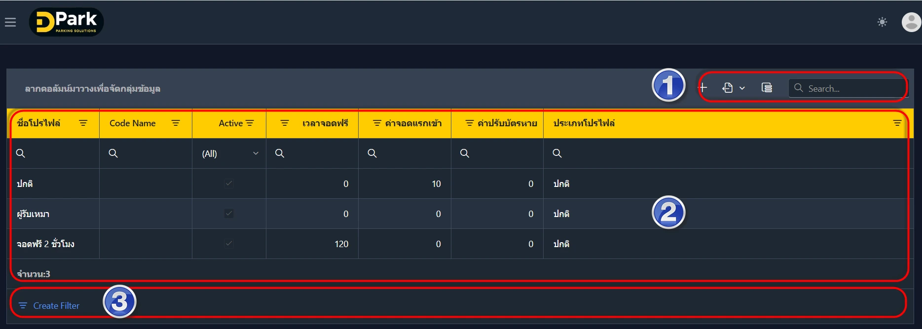Open the hamburger navigation menu

(10, 22)
